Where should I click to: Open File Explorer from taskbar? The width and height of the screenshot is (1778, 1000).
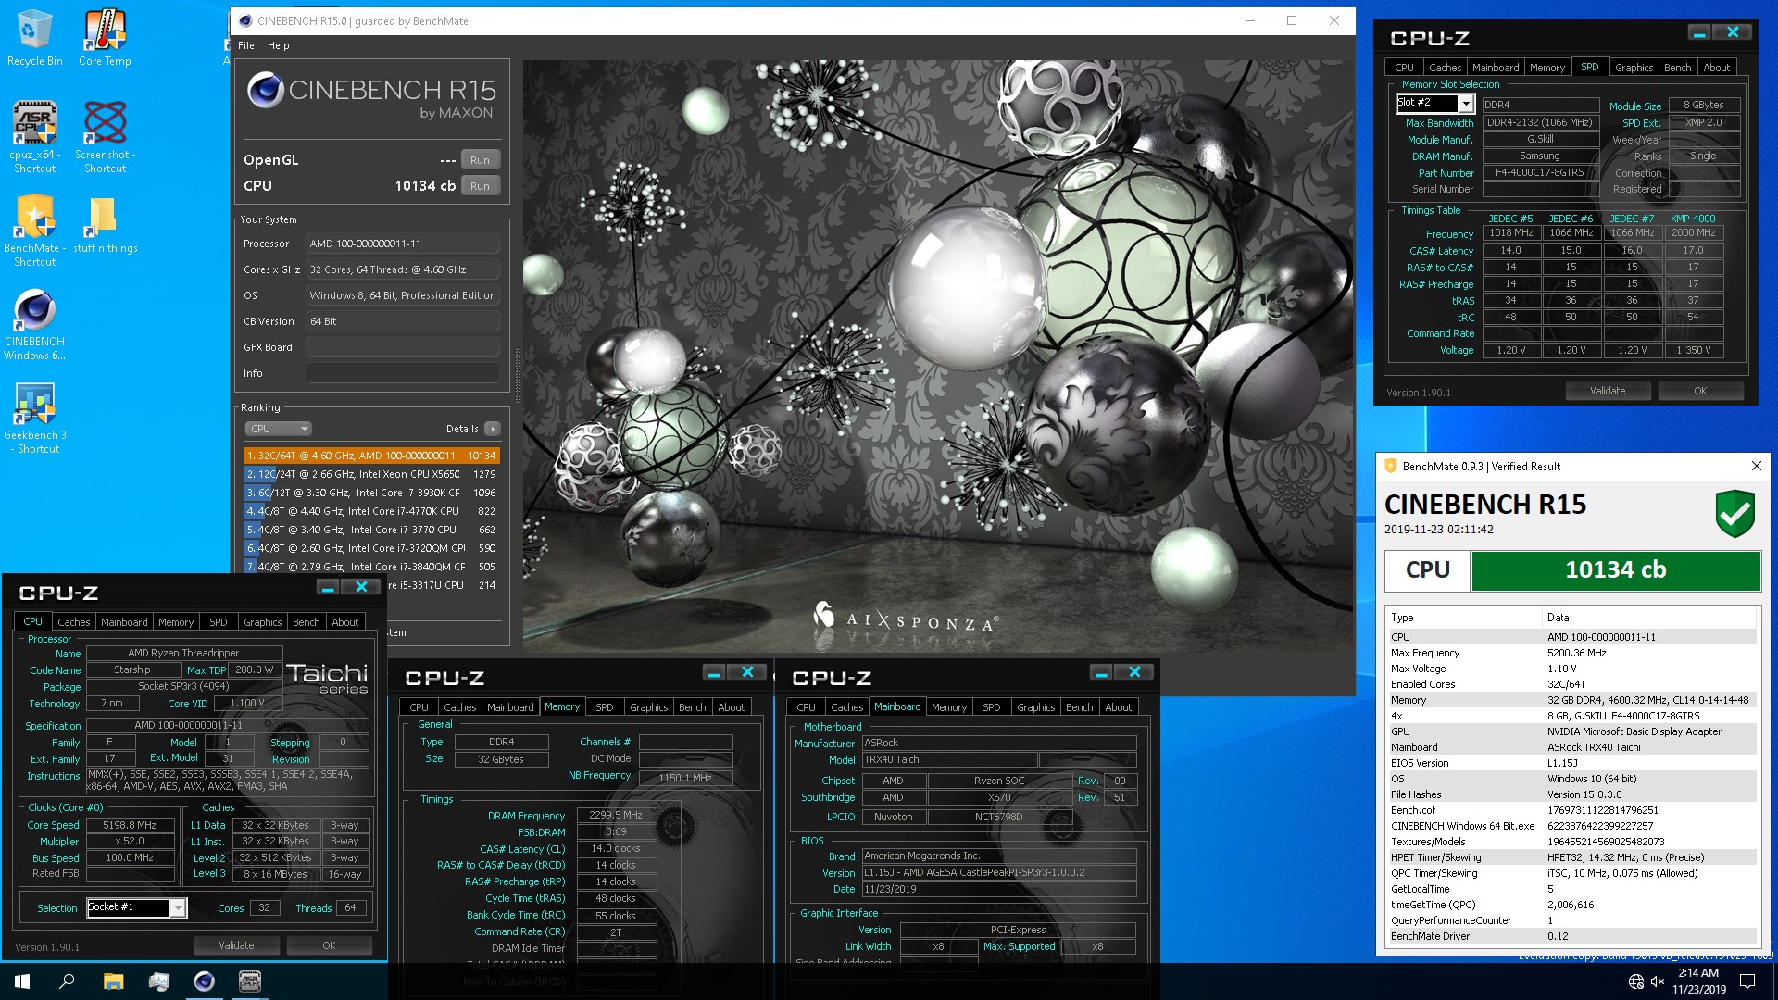pyautogui.click(x=113, y=981)
